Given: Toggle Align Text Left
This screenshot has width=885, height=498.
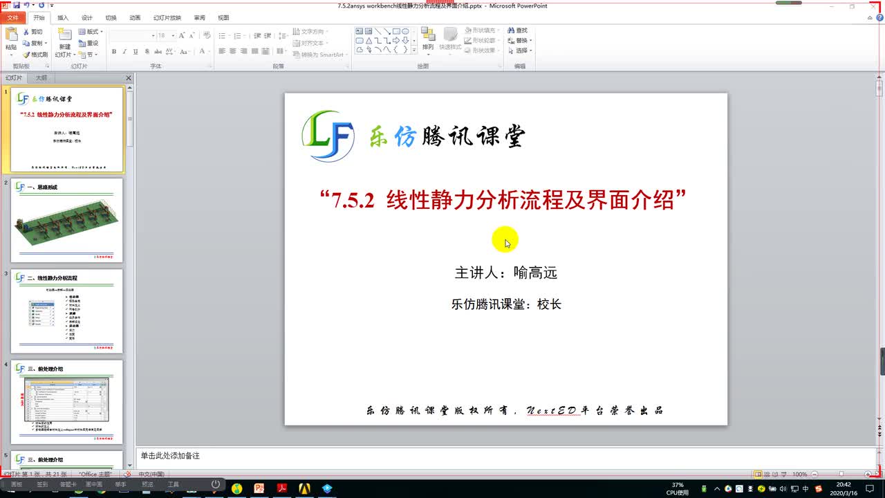Looking at the screenshot, I should coord(222,51).
